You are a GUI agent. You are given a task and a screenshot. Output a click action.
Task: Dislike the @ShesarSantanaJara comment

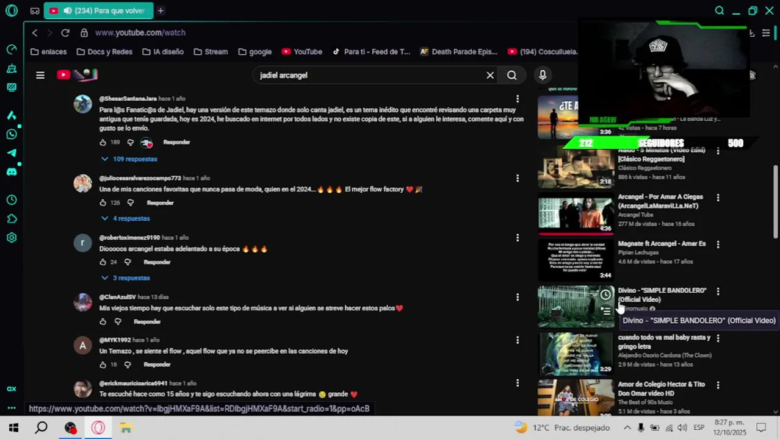point(130,142)
